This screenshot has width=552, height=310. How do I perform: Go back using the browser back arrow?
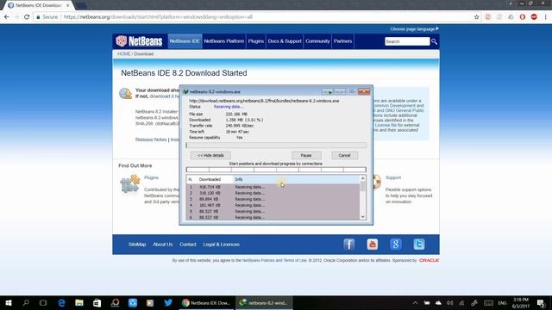(7, 17)
